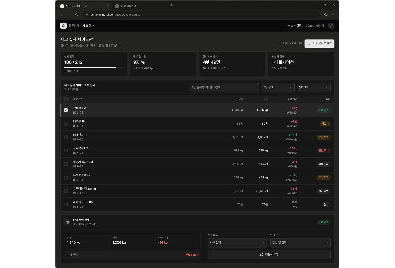Click the package icon beside 선택 차이 상세
The width and height of the screenshot is (395, 268).
click(x=67, y=222)
